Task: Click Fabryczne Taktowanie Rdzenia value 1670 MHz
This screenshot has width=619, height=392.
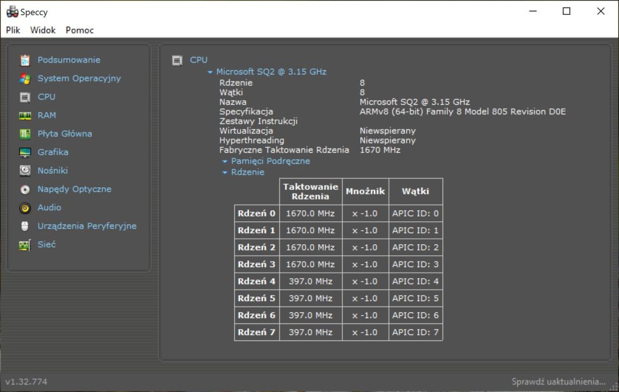Action: [x=380, y=150]
